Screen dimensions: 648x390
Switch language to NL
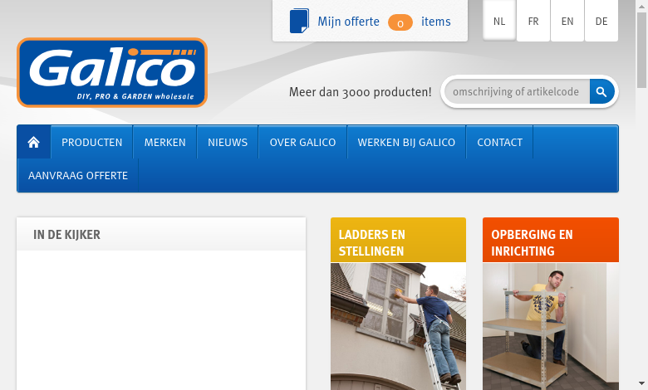499,21
